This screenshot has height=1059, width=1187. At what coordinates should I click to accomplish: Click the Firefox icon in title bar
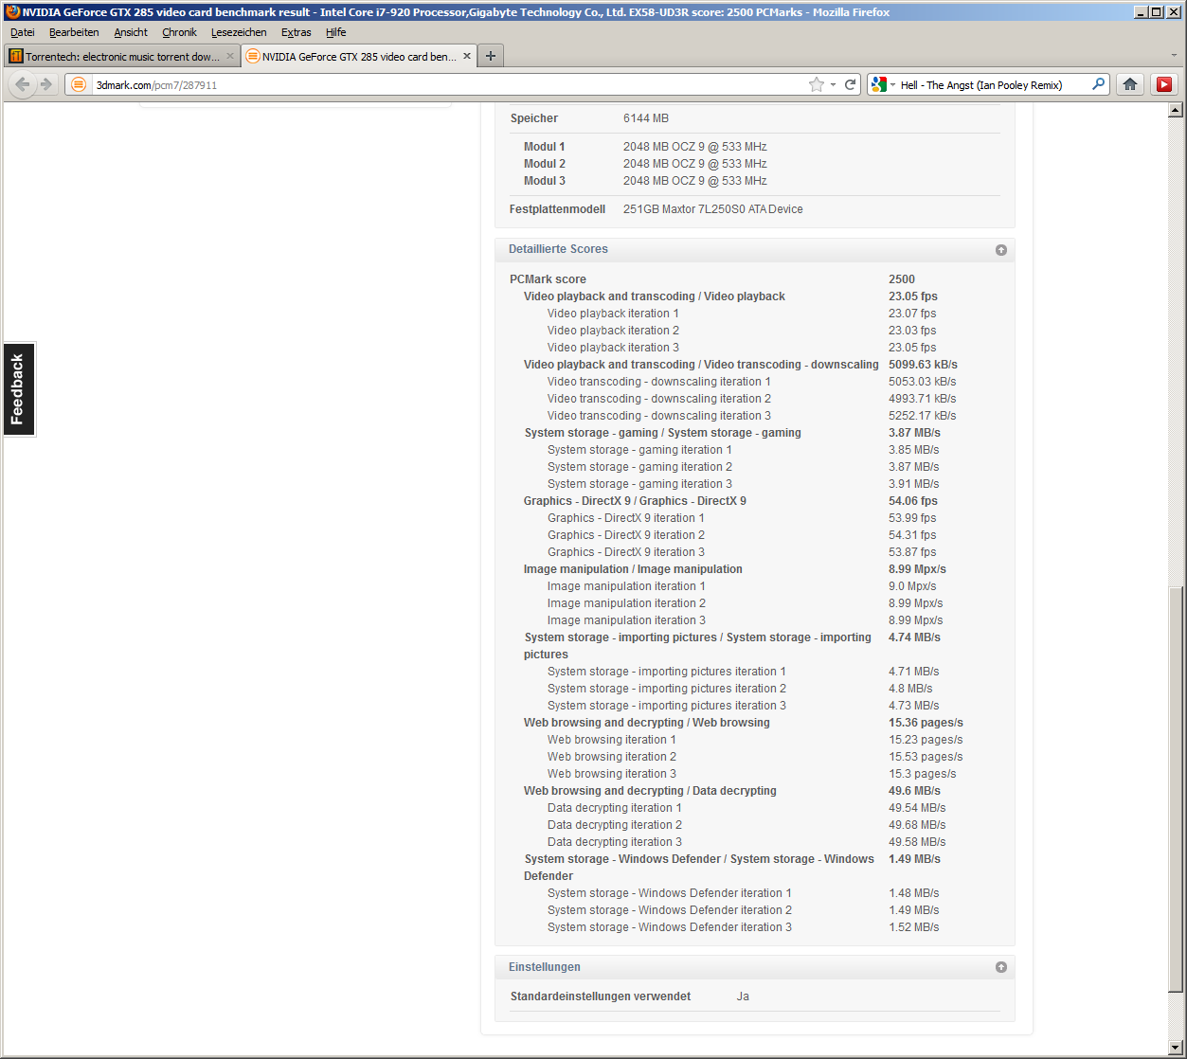(12, 11)
